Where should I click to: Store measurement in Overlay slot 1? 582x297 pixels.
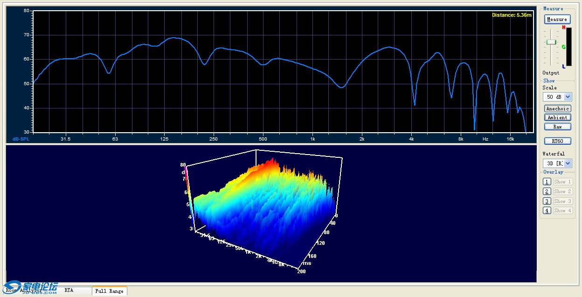(x=547, y=182)
